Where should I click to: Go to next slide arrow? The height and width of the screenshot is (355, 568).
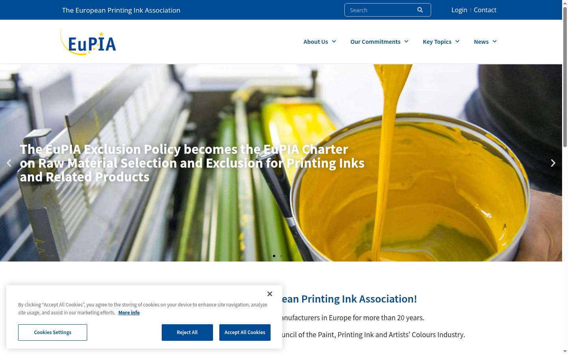coord(553,163)
